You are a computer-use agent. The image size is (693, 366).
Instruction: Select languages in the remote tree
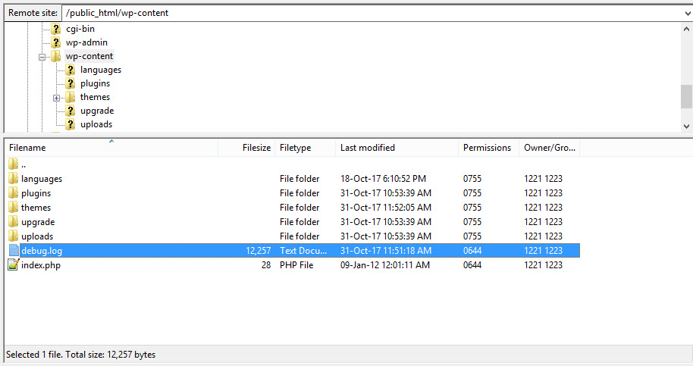pos(100,70)
